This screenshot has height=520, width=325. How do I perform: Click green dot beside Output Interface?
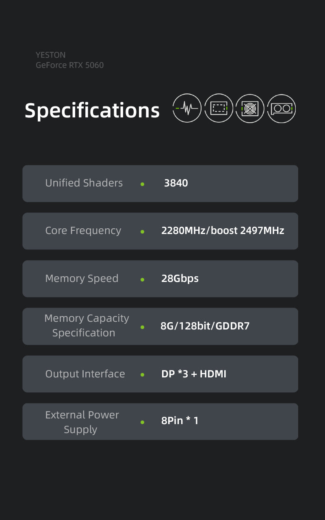coord(142,375)
